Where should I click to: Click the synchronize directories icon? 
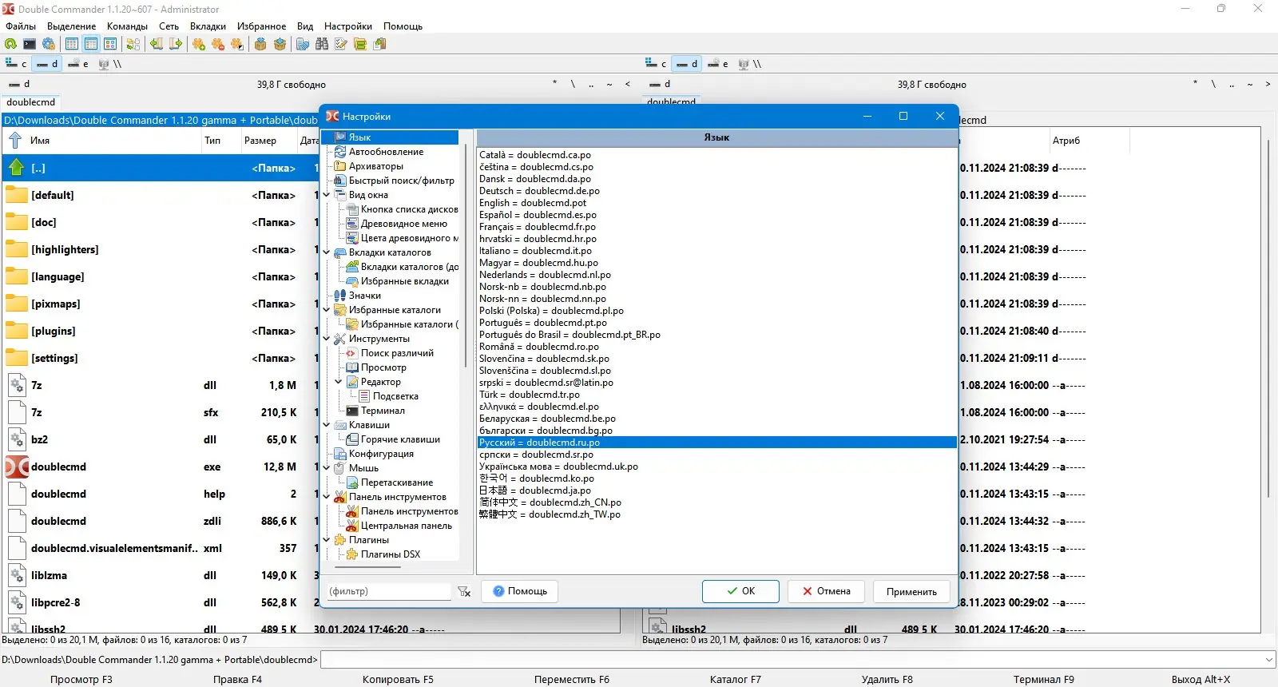[x=360, y=44]
